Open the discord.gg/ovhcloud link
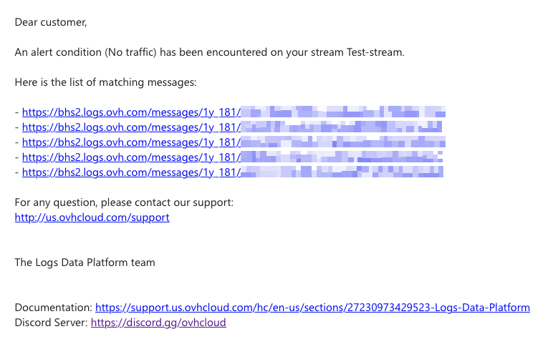 pyautogui.click(x=158, y=323)
